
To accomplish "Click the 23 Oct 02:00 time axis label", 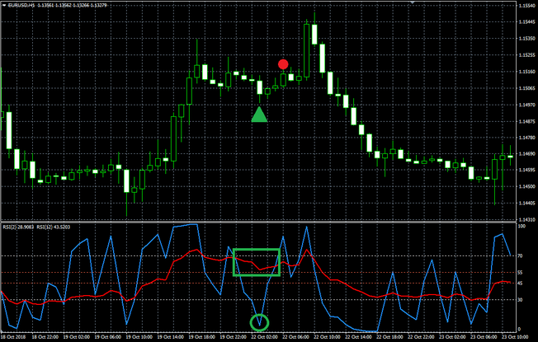I will tap(452, 337).
